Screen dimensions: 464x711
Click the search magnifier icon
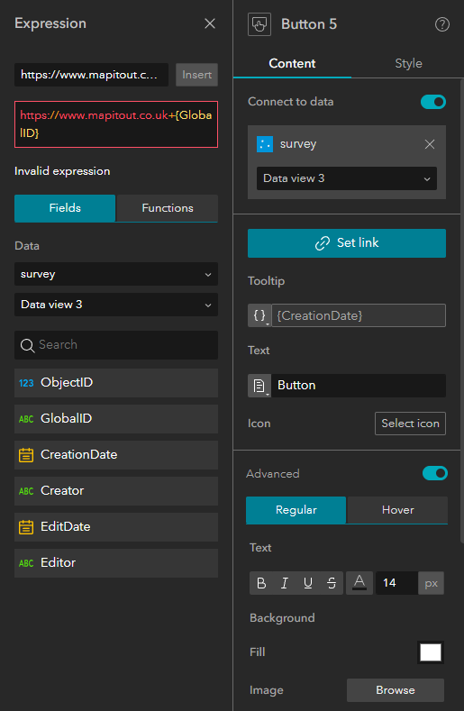(x=27, y=345)
